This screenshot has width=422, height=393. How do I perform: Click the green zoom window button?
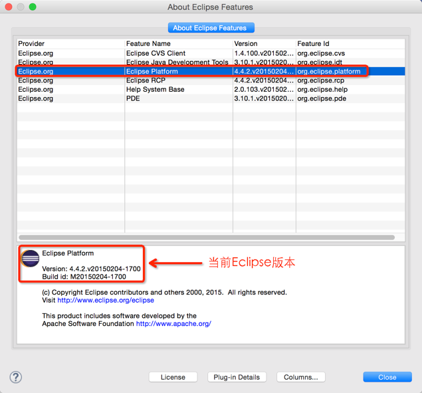(33, 7)
